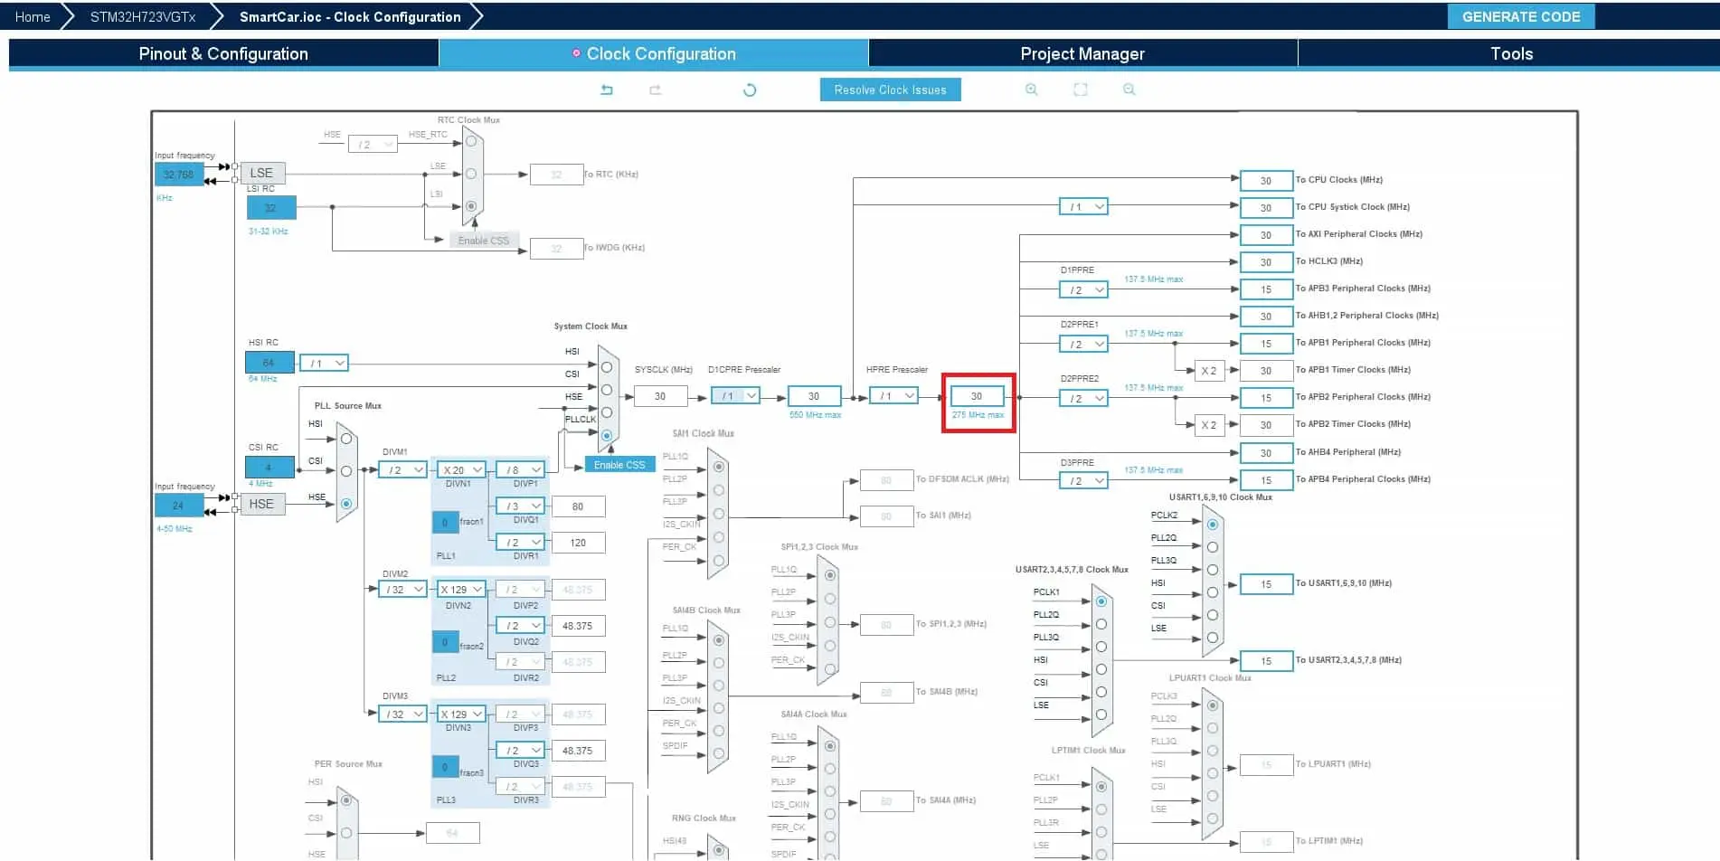Click the Home breadcrumb
The width and height of the screenshot is (1720, 861).
coord(33,16)
